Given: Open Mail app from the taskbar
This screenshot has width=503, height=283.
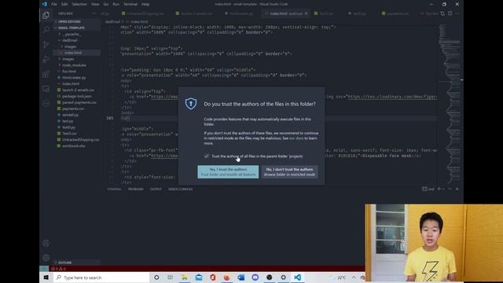Looking at the screenshot, I should (199, 277).
